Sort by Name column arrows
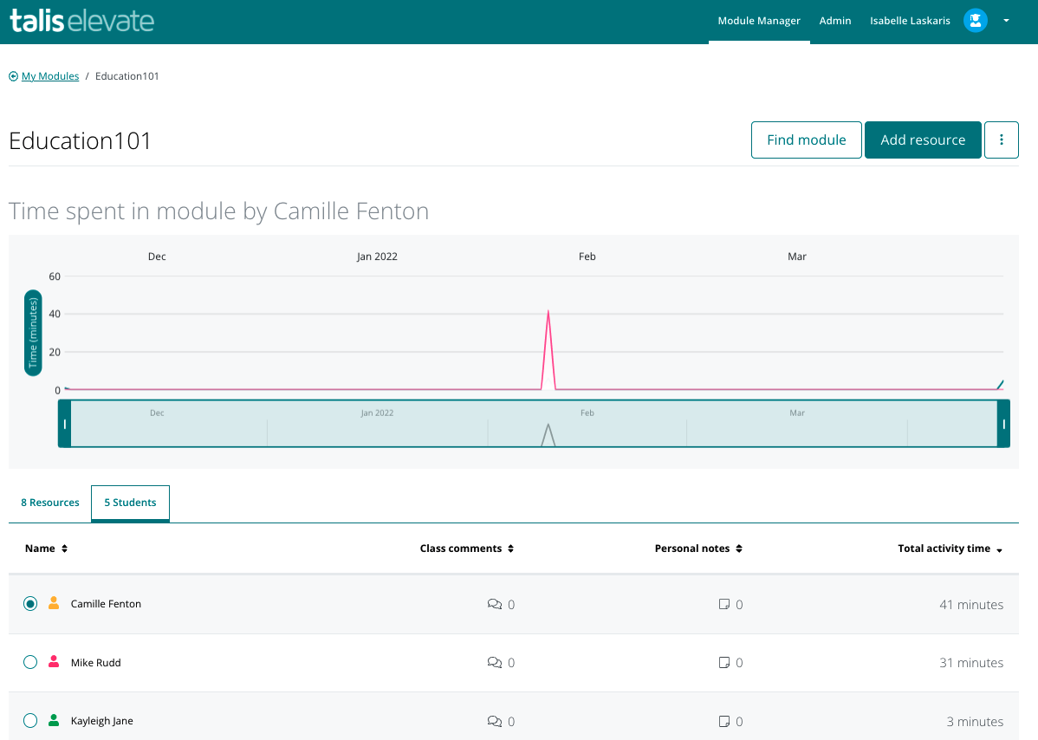Viewport: 1038px width, 740px height. pyautogui.click(x=64, y=548)
